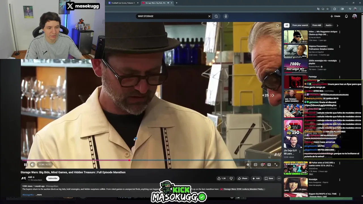Image resolution: width=363 pixels, height=204 pixels.
Task: Mute the video with speaker icon
Action: point(33,165)
